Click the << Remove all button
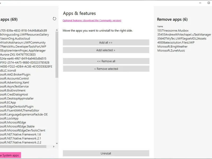Image resolution: width=212 pixels, height=159 pixels. click(106, 61)
